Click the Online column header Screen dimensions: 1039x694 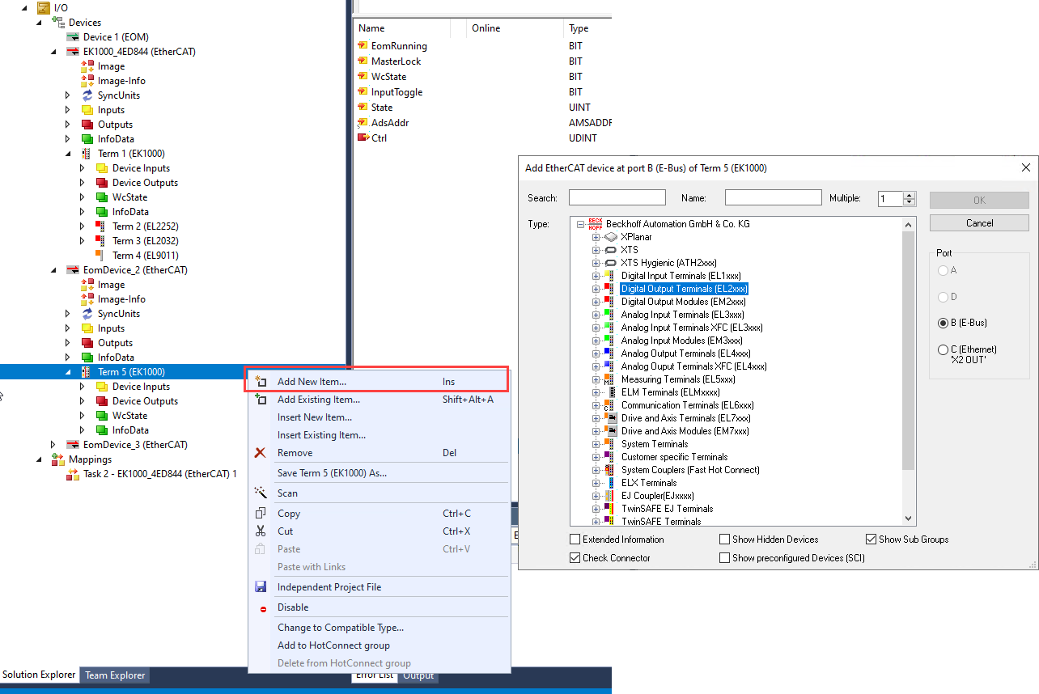(x=515, y=28)
